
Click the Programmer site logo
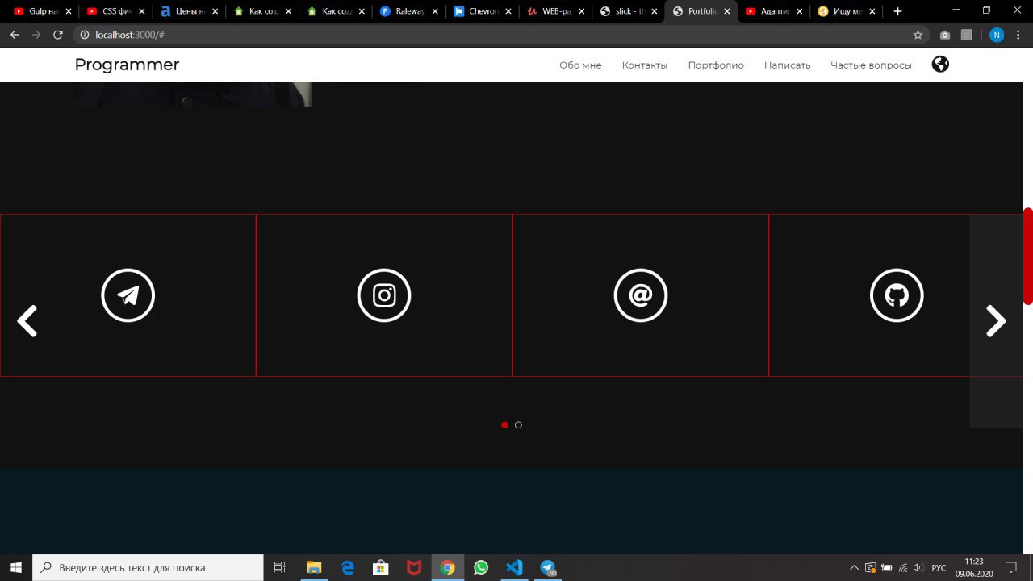pos(127,65)
